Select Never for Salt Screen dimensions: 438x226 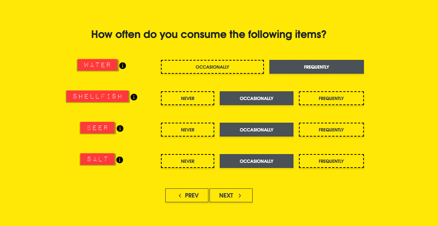[188, 161]
